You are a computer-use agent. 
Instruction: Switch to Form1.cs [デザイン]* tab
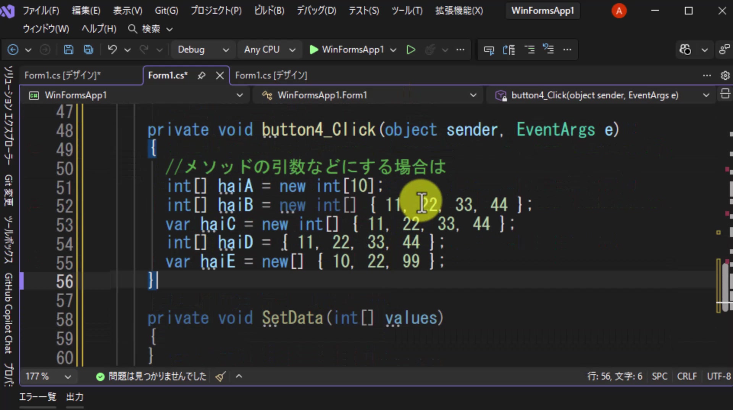(63, 75)
